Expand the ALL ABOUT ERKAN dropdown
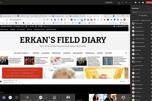The height and width of the screenshot is (101, 152). [22, 53]
